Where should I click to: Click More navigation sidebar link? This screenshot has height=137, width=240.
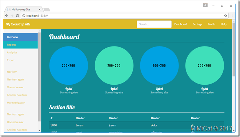[16, 103]
